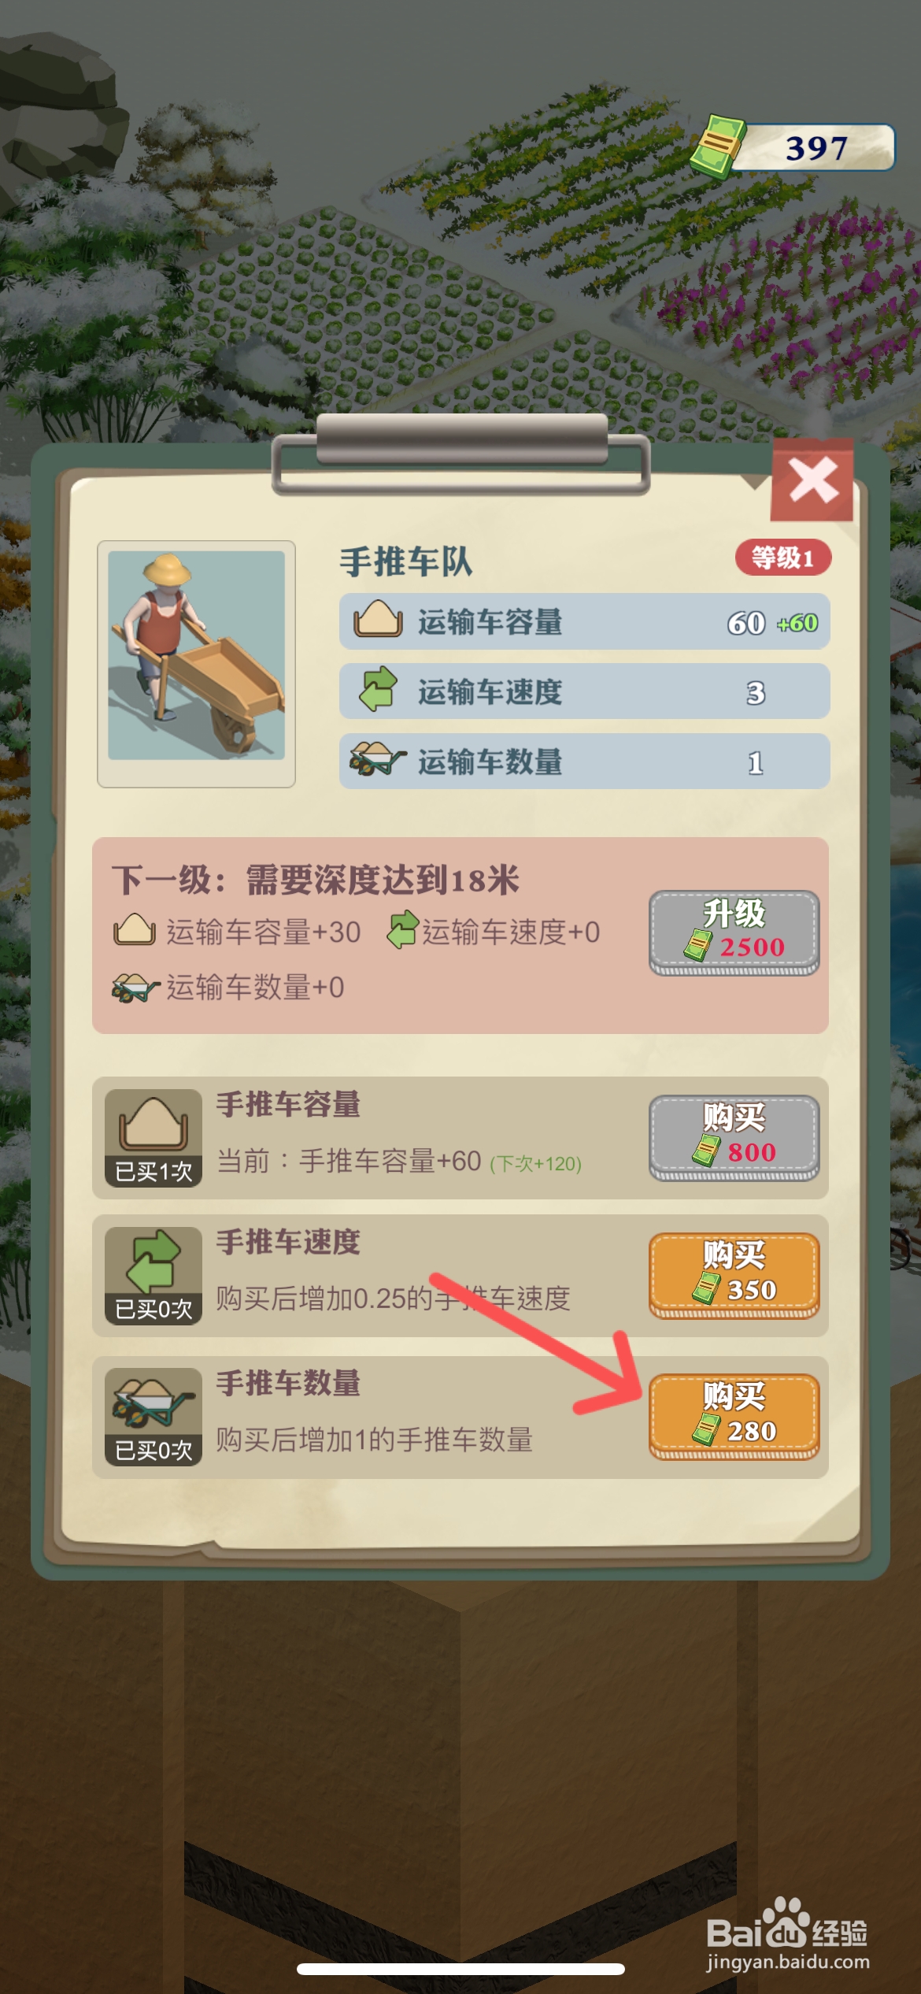This screenshot has height=1994, width=921.
Task: Select the wheelbarrow worker portrait
Action: (x=196, y=663)
